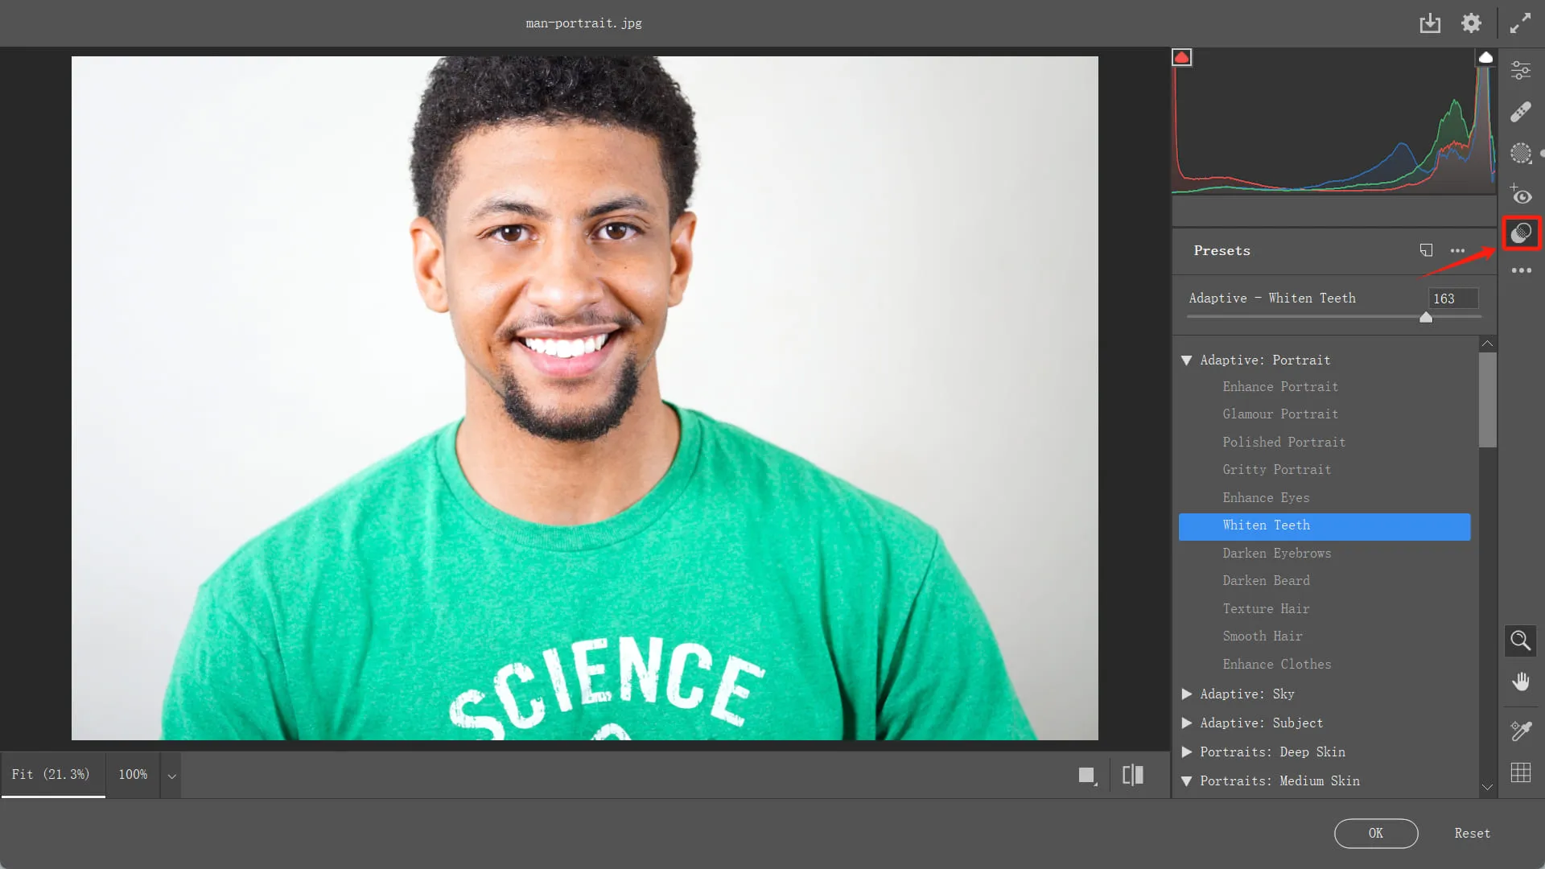Click the save image download icon
This screenshot has width=1545, height=869.
click(1430, 23)
